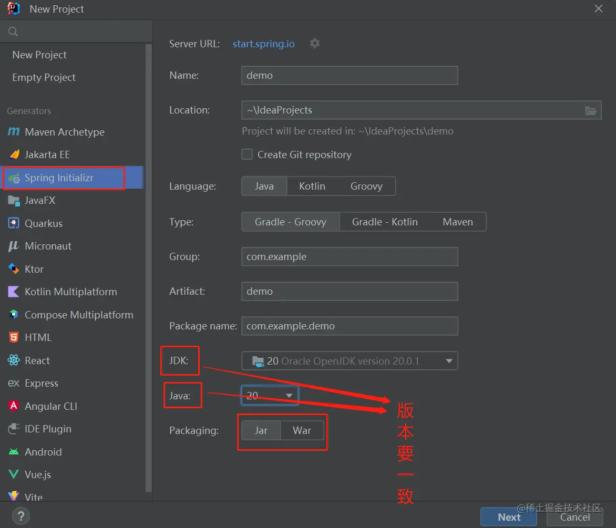Open the Java version dropdown
Viewport: 616px width, 528px height.
pyautogui.click(x=270, y=395)
